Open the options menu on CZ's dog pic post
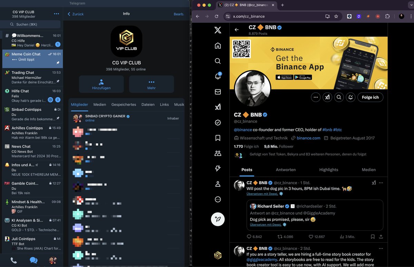Screen dimensions: 414x267 pyautogui.click(x=381, y=182)
